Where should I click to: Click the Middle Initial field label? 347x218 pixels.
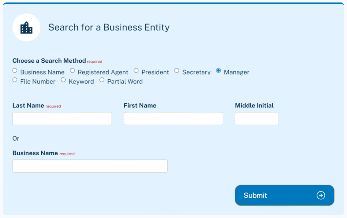click(254, 105)
